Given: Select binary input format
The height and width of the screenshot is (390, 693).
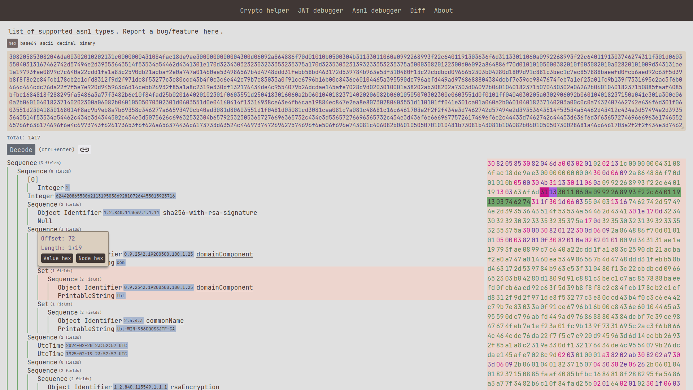Looking at the screenshot, I should tap(87, 43).
